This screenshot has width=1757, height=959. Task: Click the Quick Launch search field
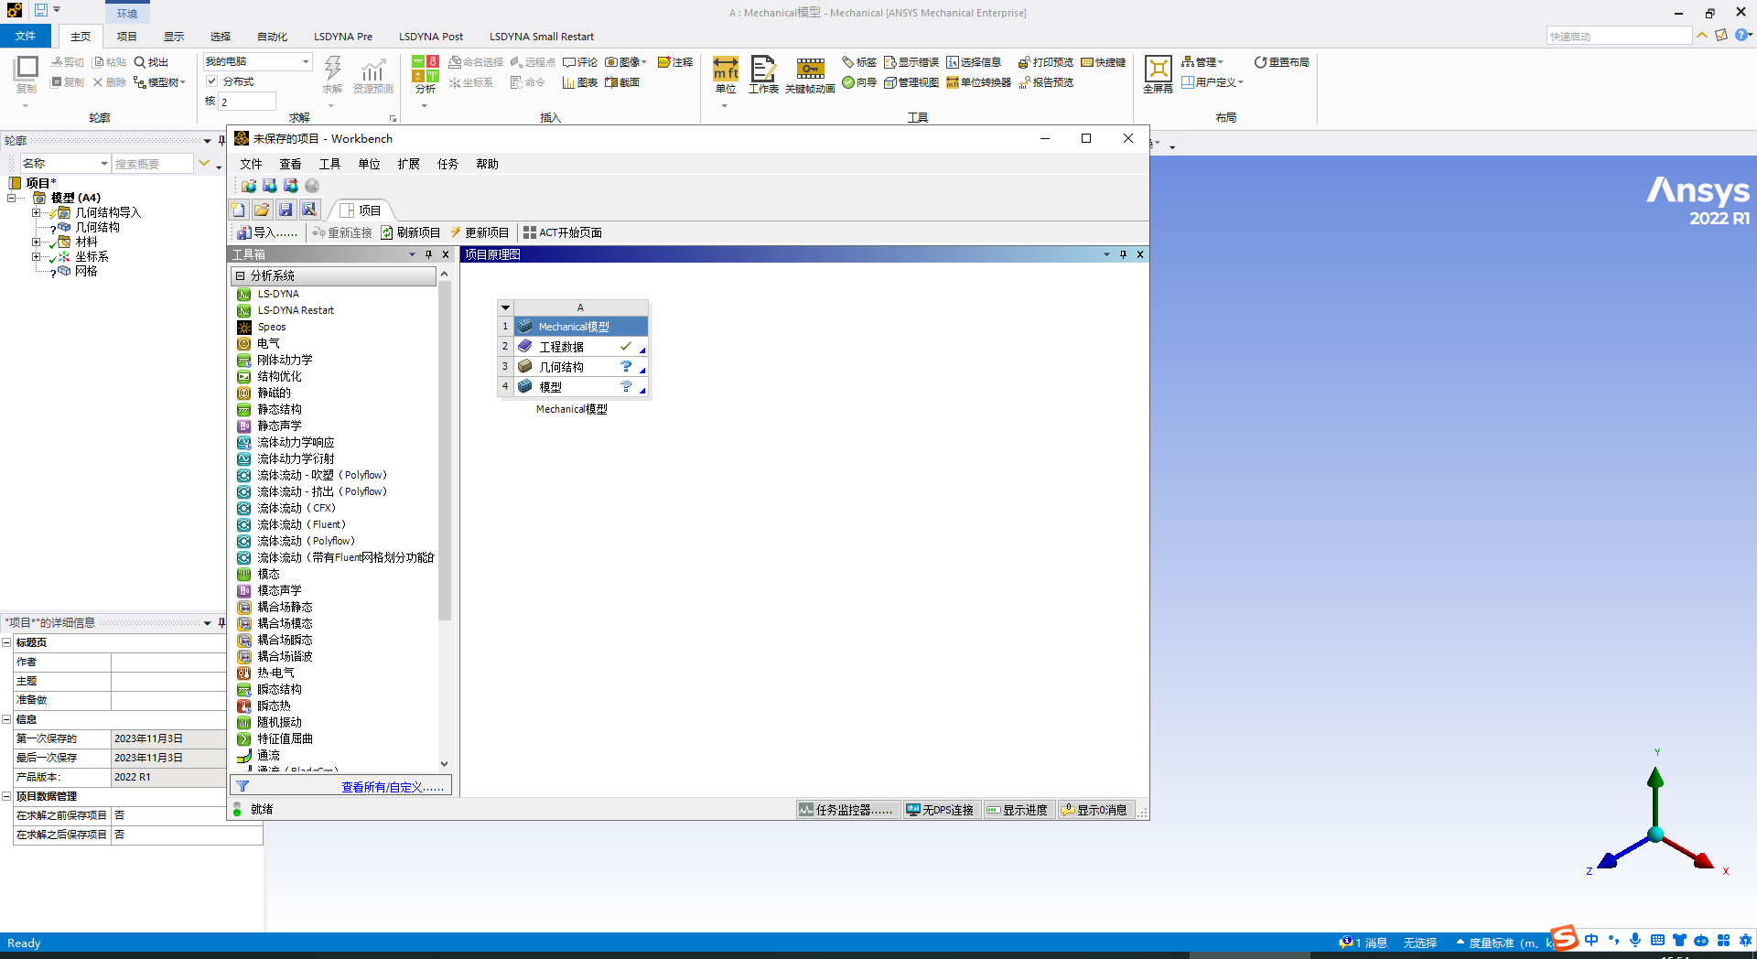[1619, 36]
